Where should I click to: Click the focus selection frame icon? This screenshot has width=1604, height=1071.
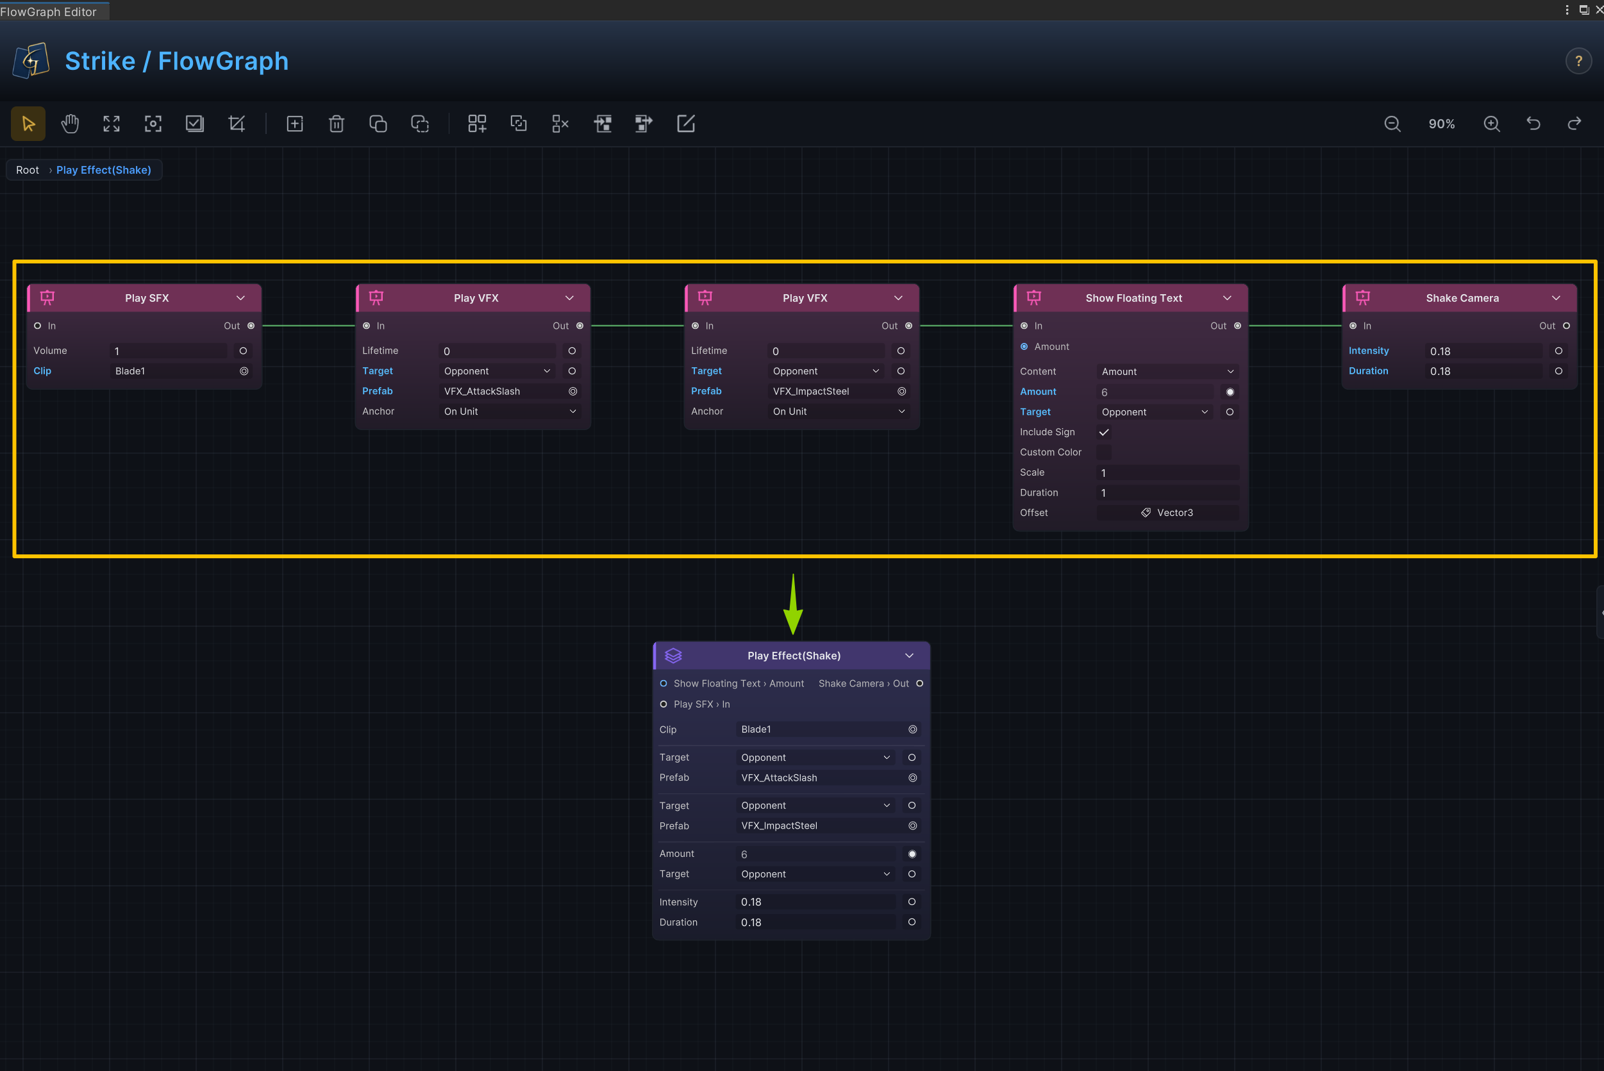click(153, 124)
